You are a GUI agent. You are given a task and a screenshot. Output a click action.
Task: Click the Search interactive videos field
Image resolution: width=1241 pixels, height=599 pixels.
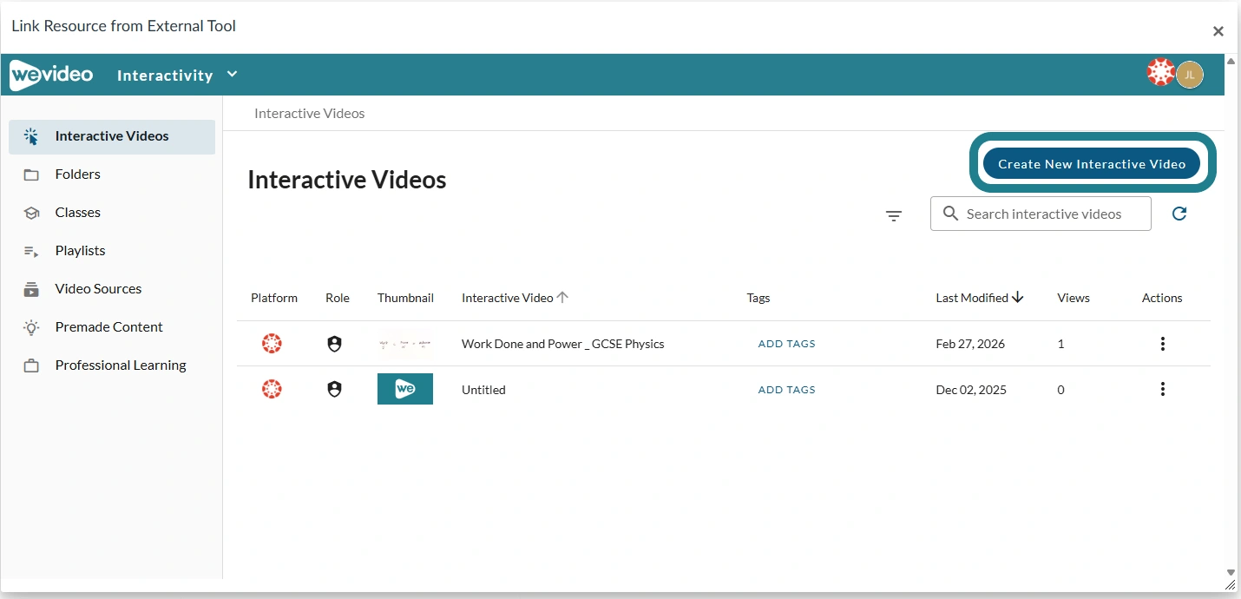[x=1041, y=214]
